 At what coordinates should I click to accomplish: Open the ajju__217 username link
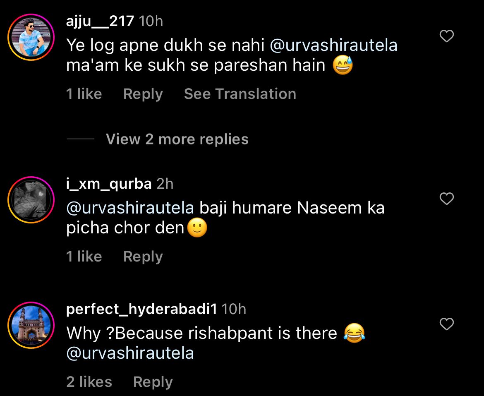(100, 21)
